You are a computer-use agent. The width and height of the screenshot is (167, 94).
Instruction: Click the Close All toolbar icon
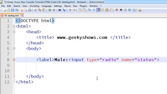[x=26, y=10]
